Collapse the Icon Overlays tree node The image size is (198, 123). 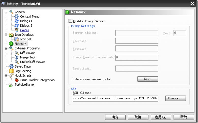coord(6,35)
